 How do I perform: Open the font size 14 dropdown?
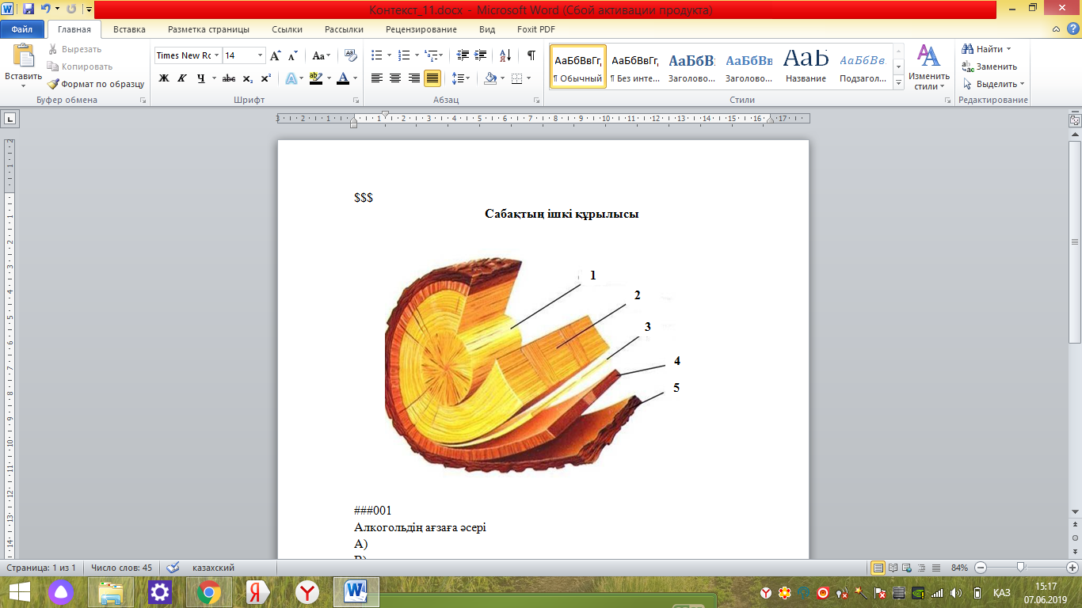260,55
